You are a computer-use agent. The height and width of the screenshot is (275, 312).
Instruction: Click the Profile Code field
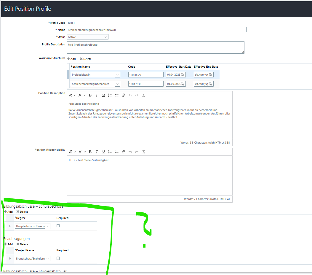[x=93, y=23]
